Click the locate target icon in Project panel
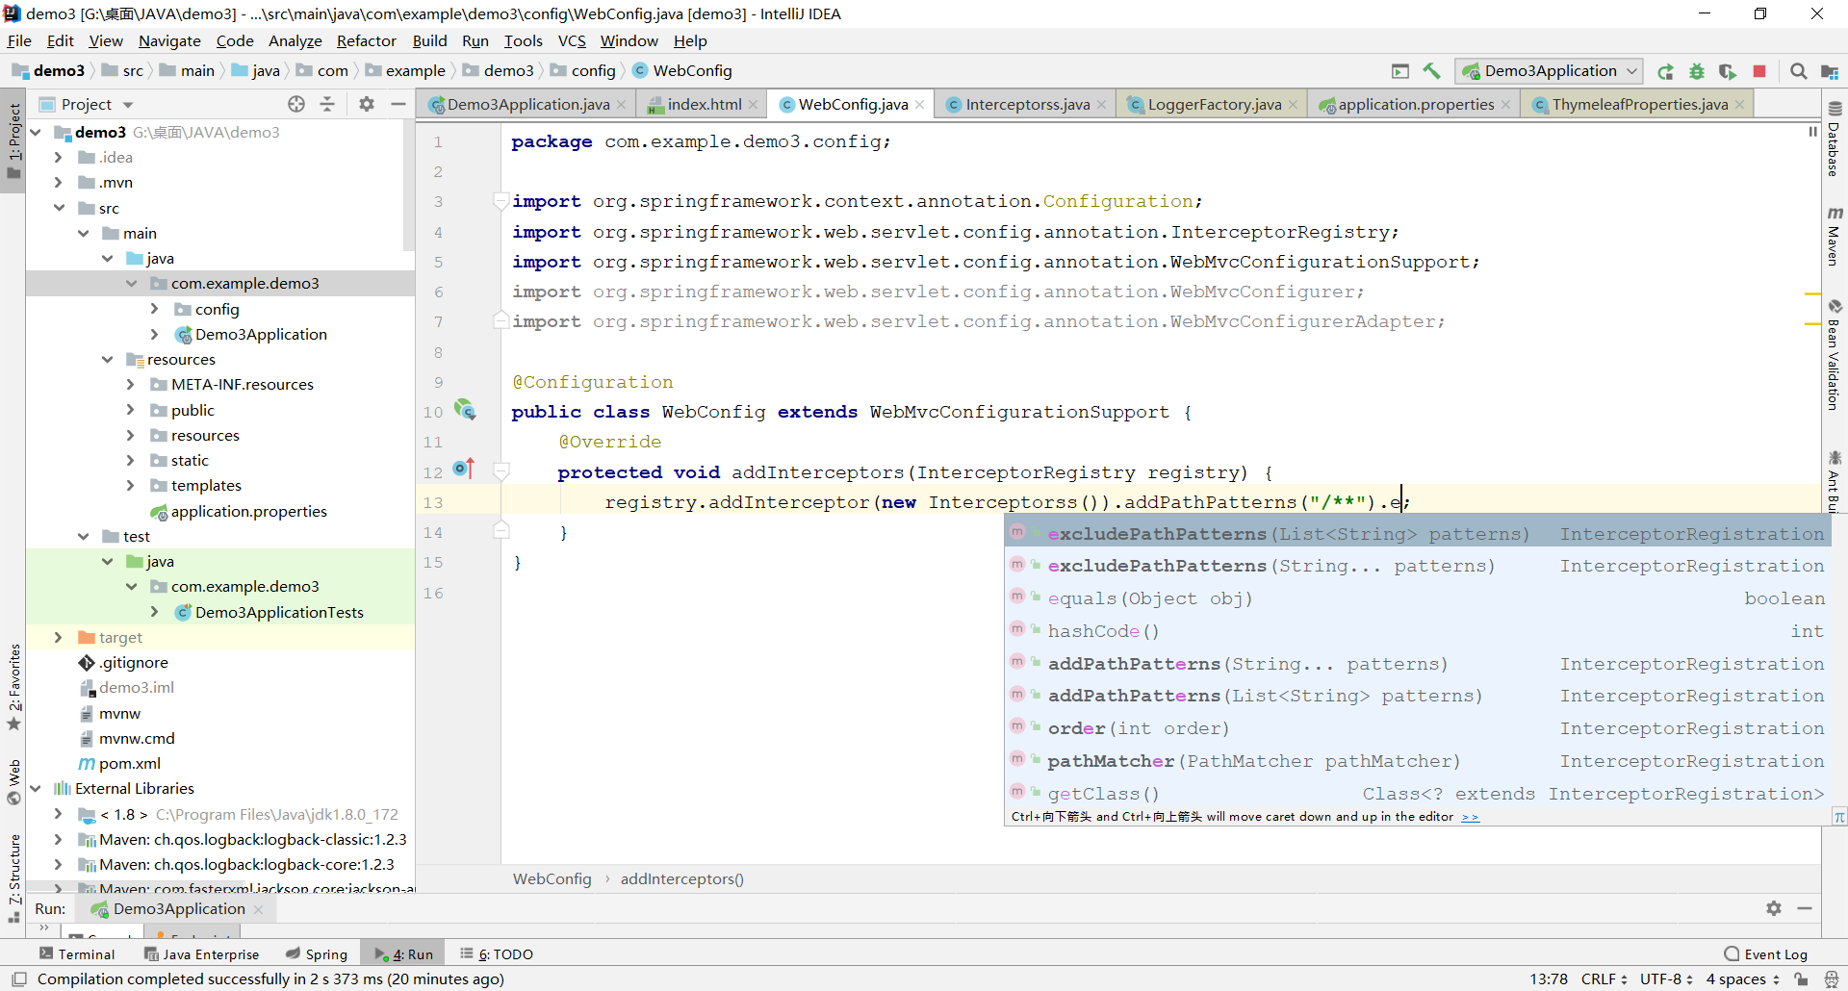The height and width of the screenshot is (991, 1848). (296, 104)
